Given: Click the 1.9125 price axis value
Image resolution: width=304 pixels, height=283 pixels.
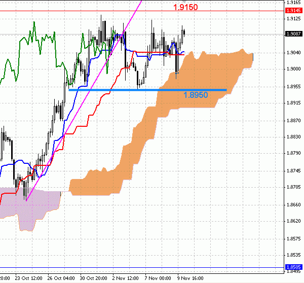Looking at the screenshot, I should (x=293, y=19).
